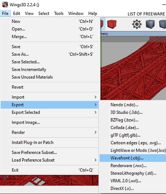Click Save in the File menu
Viewport: 166px width, 194px height.
[x=50, y=47]
